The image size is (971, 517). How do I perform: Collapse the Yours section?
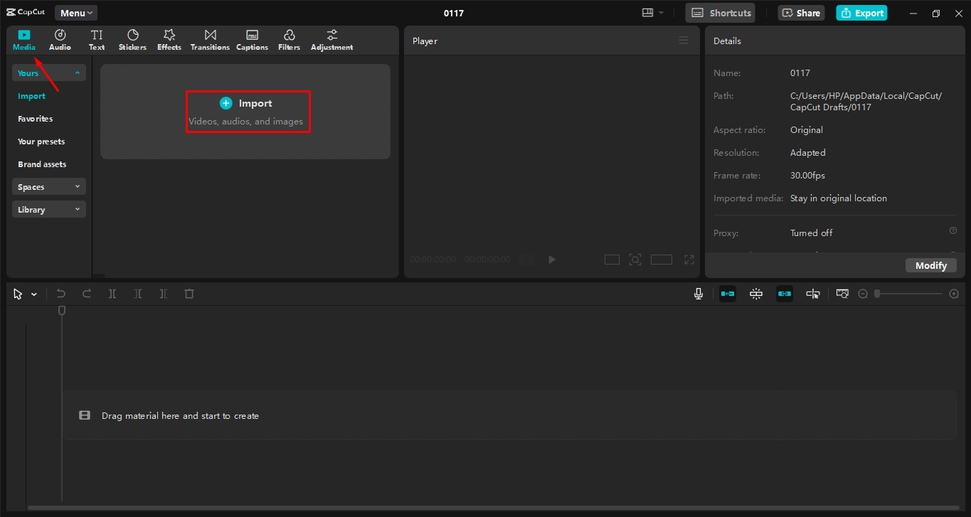[78, 73]
